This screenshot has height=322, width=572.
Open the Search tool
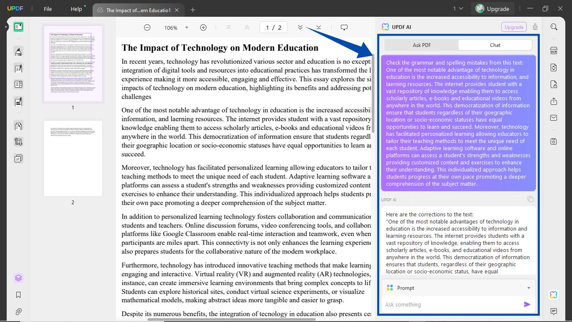553,26
